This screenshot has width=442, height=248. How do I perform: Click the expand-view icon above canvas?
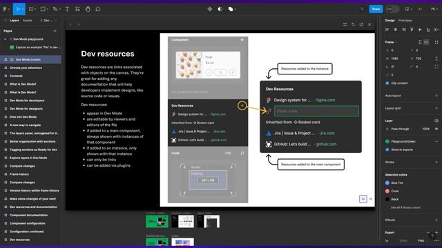345,25
